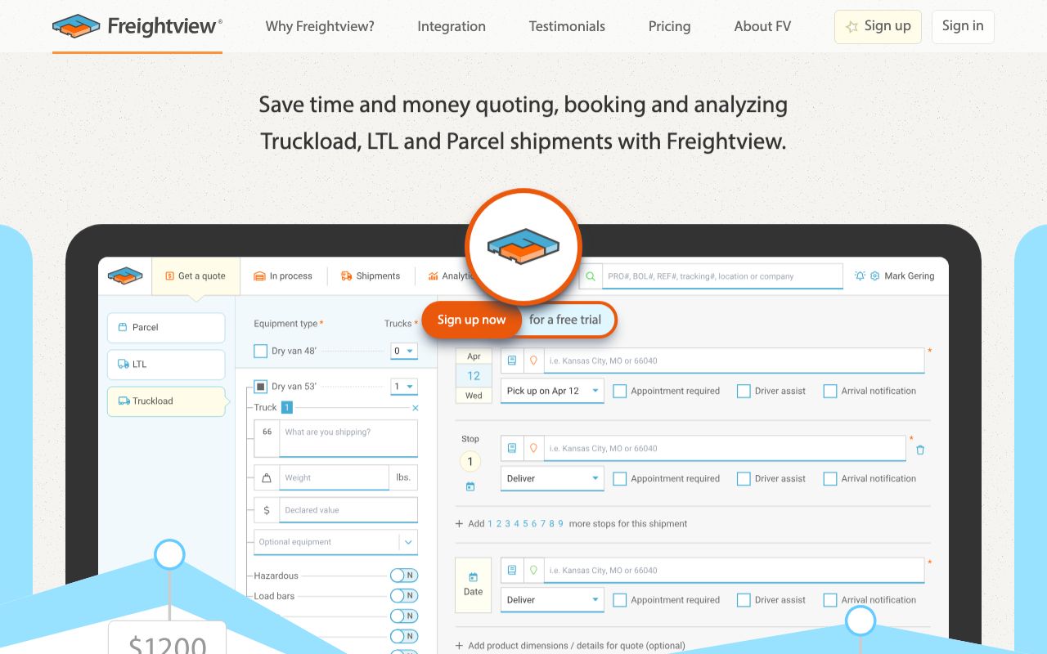Screen dimensions: 1047x654
Task: Expand Add product dimensions / details for quote
Action: click(570, 646)
